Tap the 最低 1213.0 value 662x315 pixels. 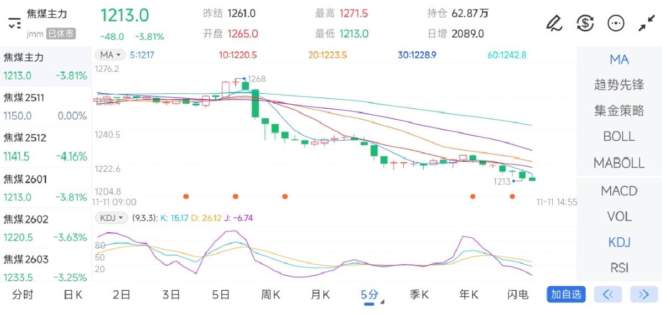pyautogui.click(x=354, y=34)
